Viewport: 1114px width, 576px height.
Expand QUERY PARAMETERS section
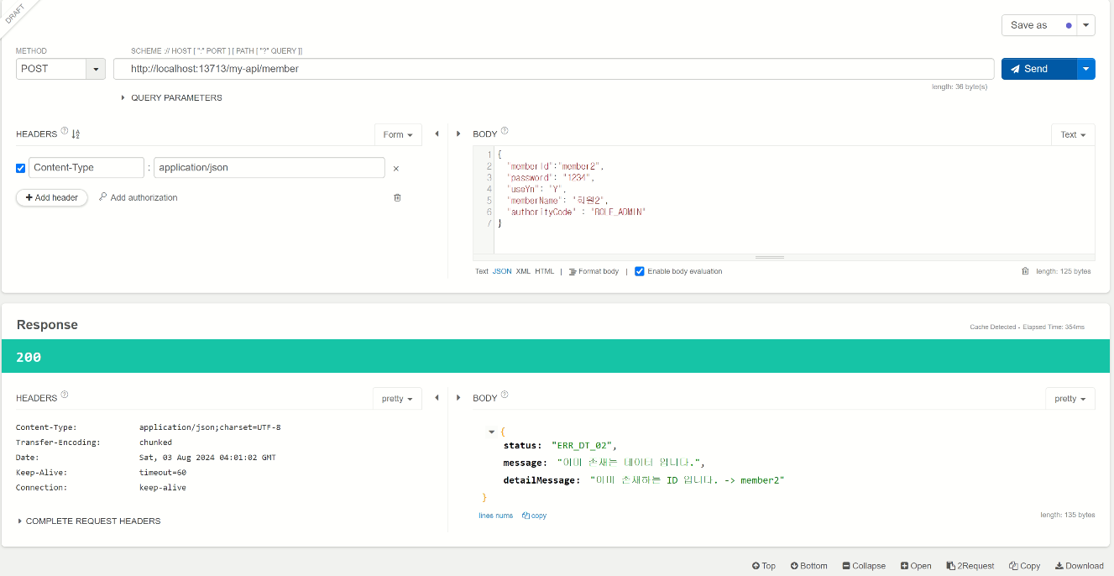(x=171, y=97)
